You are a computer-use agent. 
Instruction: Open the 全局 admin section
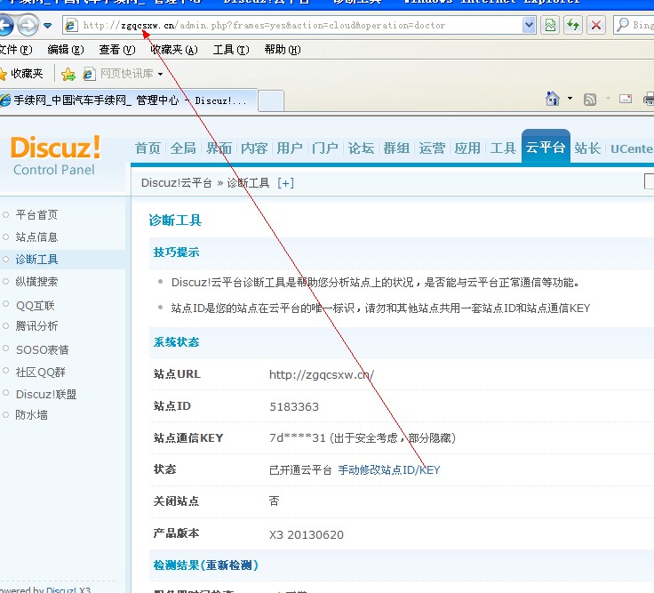click(183, 148)
